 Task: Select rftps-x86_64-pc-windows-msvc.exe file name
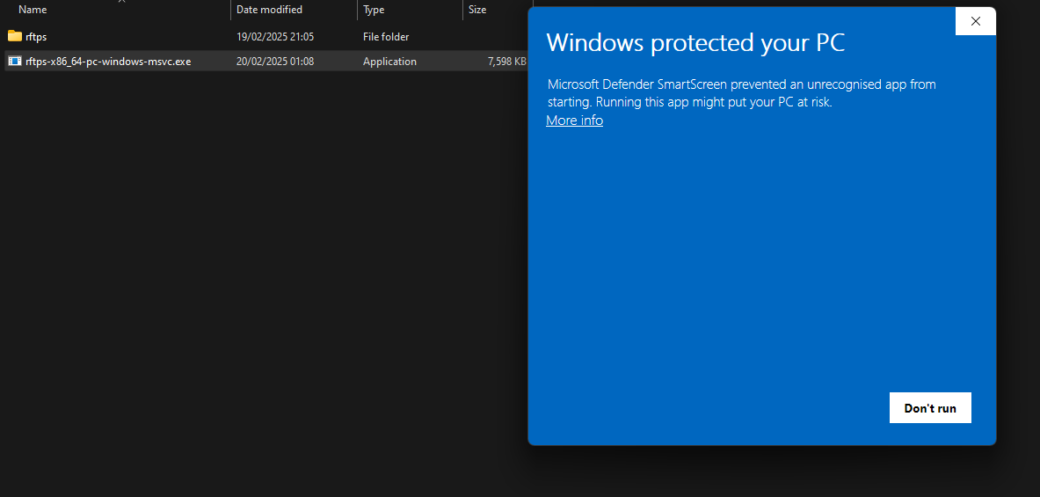click(108, 62)
